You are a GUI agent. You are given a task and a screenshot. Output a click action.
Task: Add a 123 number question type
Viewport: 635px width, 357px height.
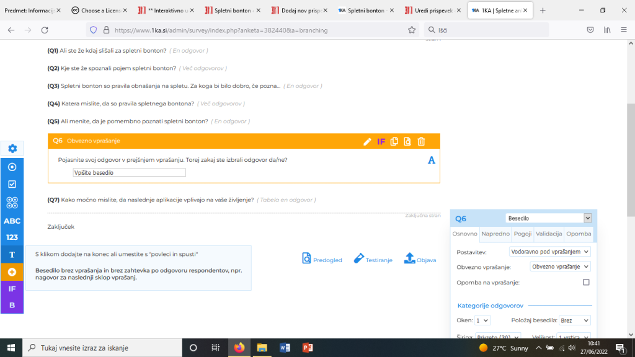coord(12,237)
